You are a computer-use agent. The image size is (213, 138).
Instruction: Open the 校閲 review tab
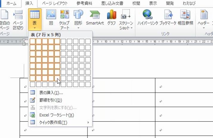(x=136, y=3)
